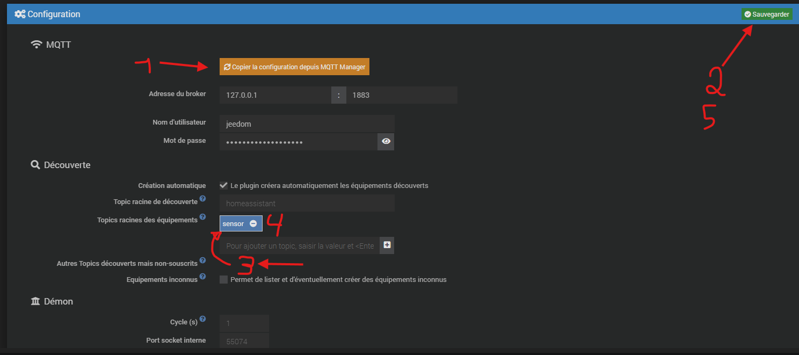Image resolution: width=799 pixels, height=355 pixels.
Task: Click the Cycle (s) value field
Action: point(244,323)
